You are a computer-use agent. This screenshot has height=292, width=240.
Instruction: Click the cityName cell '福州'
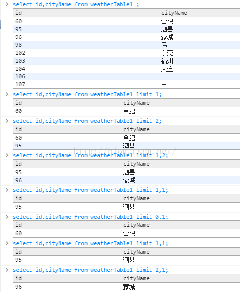(x=200, y=61)
